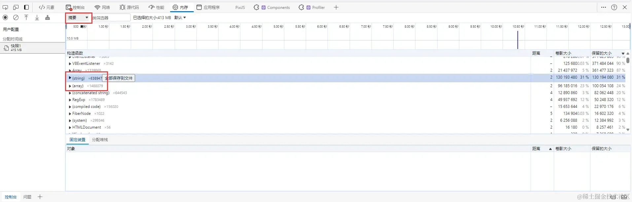632x202 pixels.
Task: Clear all profiles with the circle-slash icon
Action: tap(16, 17)
